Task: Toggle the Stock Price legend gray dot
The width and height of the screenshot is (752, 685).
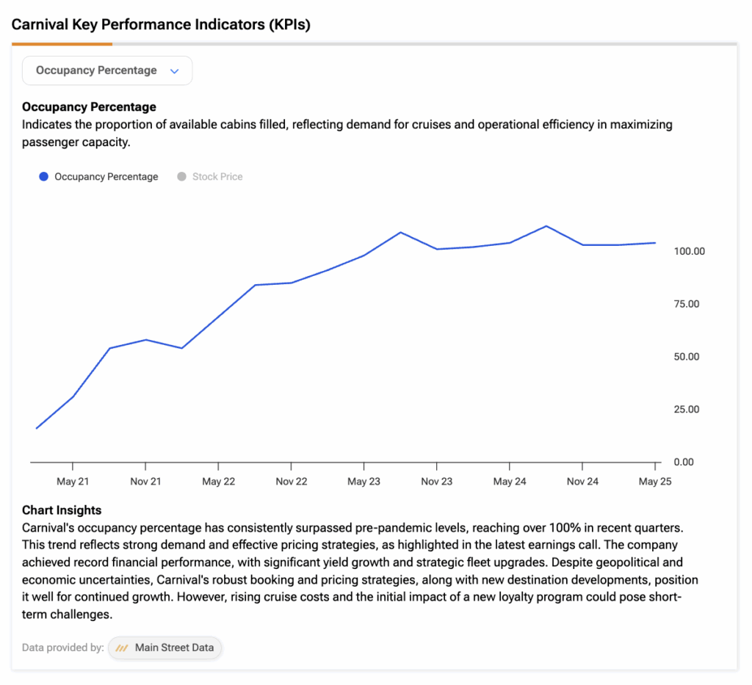Action: pyautogui.click(x=181, y=176)
